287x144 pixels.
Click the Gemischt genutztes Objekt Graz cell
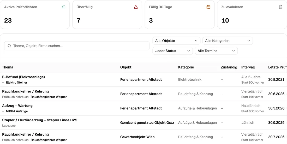pos(147,123)
